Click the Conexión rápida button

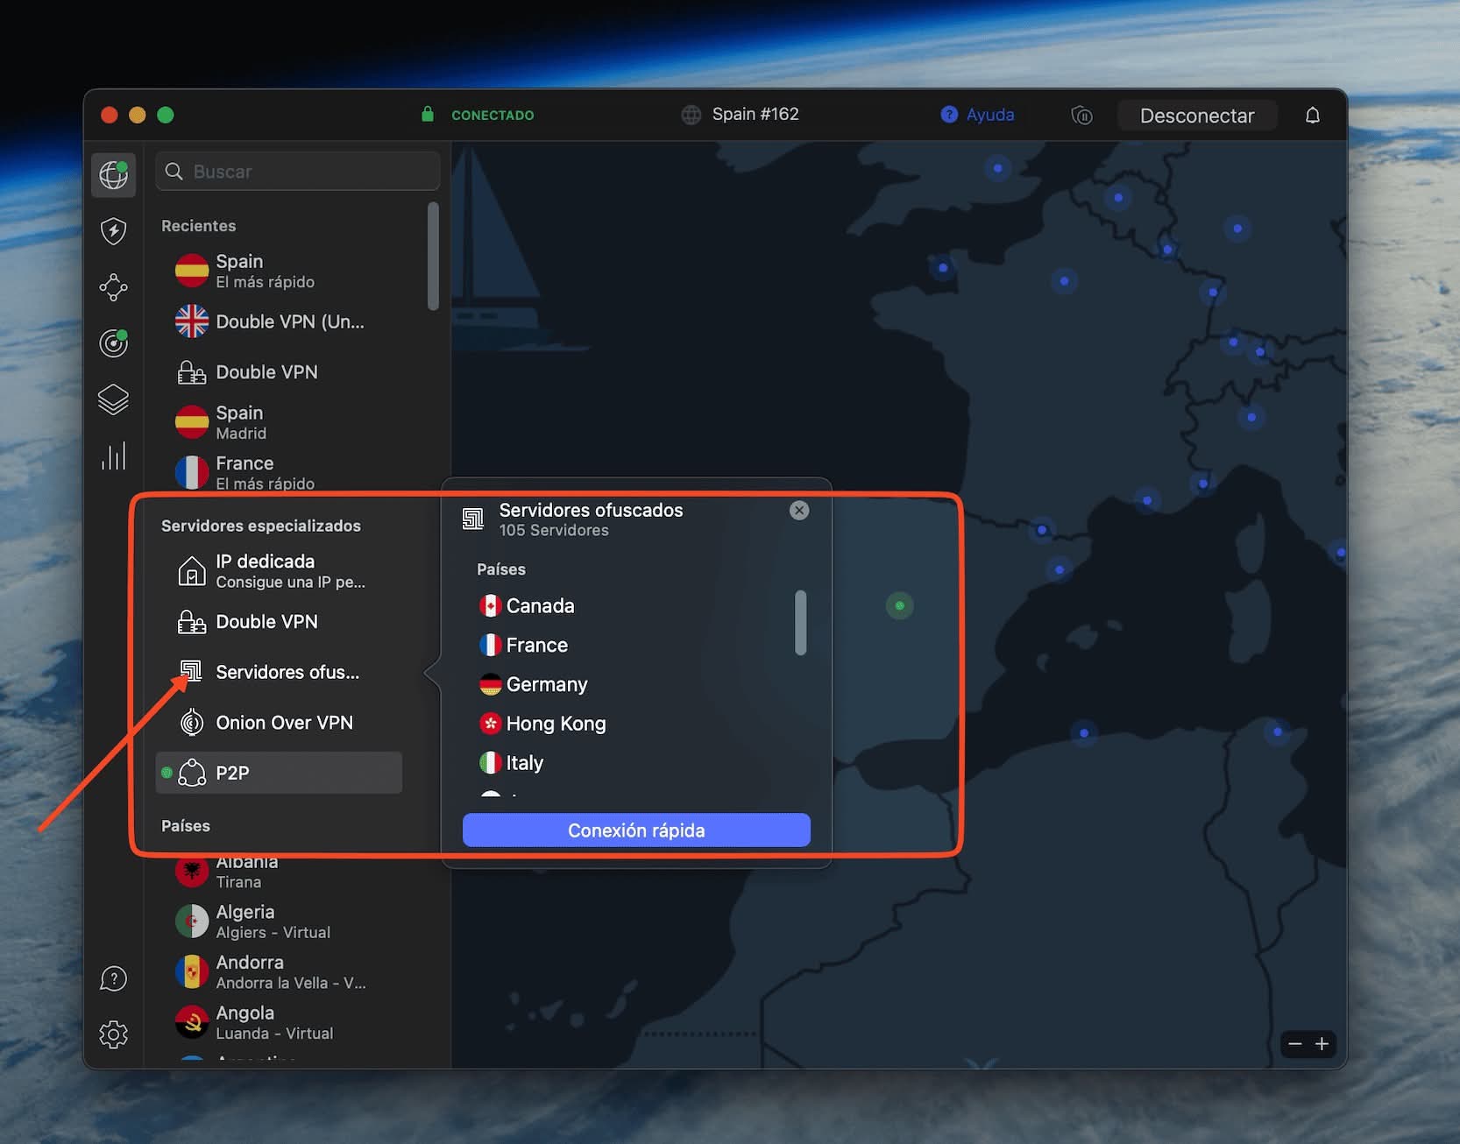coord(636,830)
